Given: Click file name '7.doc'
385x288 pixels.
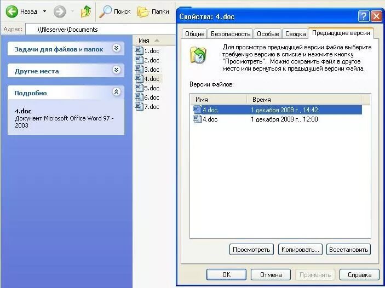Looking at the screenshot, I should click(152, 107).
